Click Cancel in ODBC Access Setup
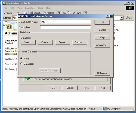Image resolution: width=136 pixels, height=113 pixels. pos(102,30)
